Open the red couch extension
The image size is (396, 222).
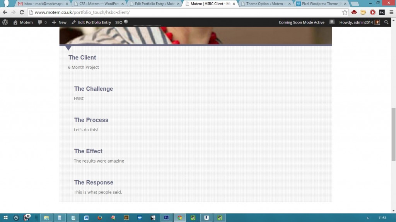click(354, 12)
